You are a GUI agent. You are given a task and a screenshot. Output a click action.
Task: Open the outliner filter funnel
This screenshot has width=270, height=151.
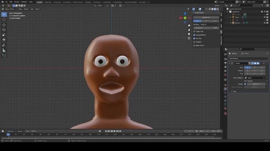(x=262, y=5)
